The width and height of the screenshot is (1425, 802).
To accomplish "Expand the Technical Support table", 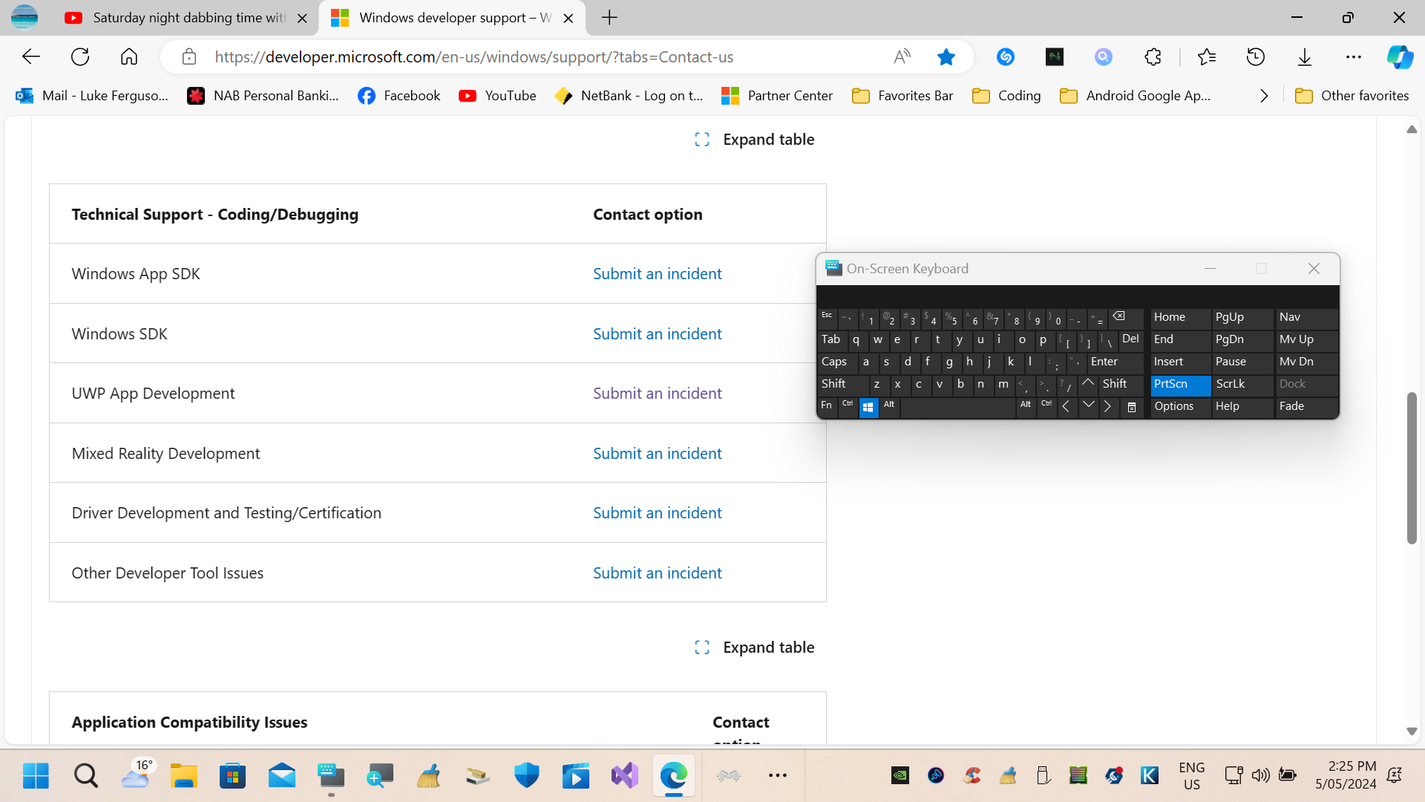I will pyautogui.click(x=754, y=140).
